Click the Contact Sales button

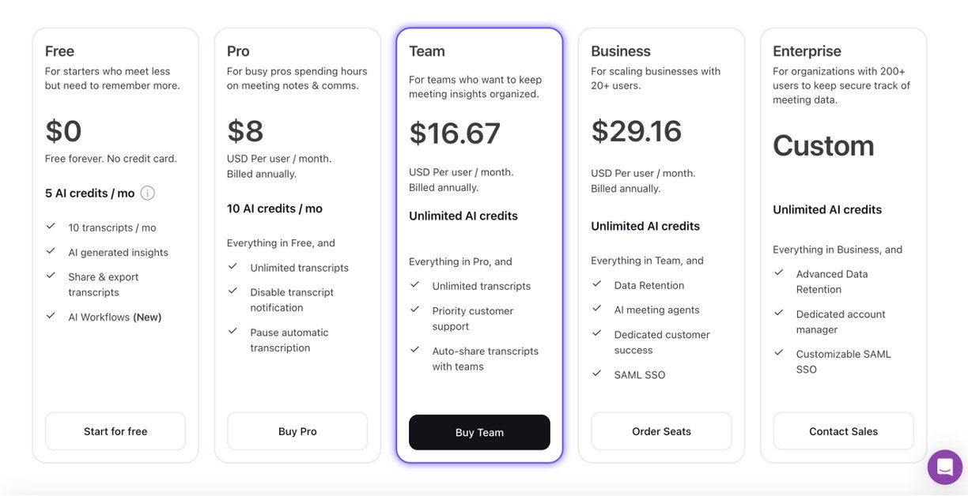(843, 431)
